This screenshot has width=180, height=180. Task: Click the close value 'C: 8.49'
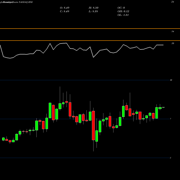(x=64, y=12)
